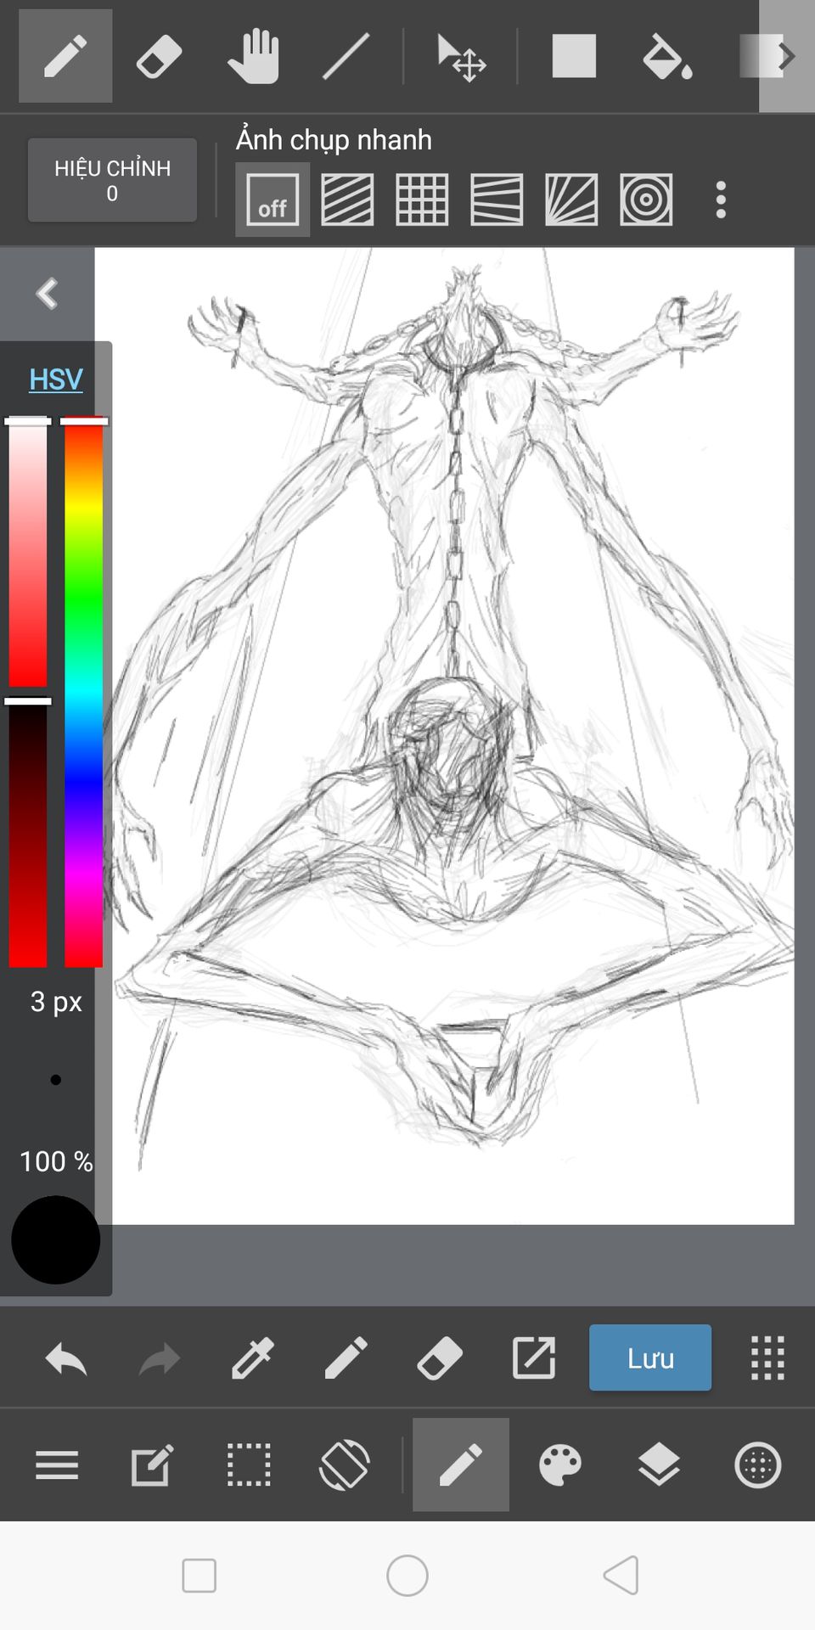
Task: Redo the undone stroke
Action: pos(160,1358)
